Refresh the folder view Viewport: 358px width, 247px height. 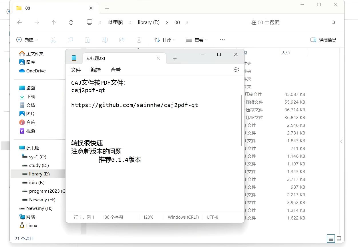(x=71, y=22)
